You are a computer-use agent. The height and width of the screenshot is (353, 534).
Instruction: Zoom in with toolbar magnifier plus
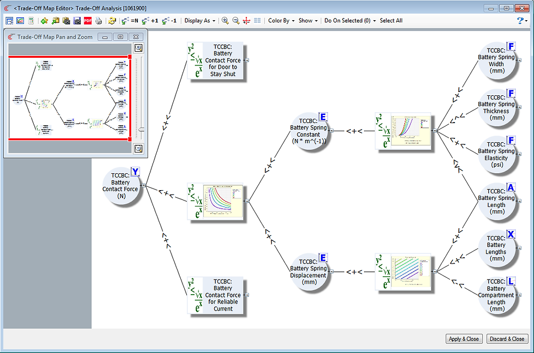[x=224, y=21]
